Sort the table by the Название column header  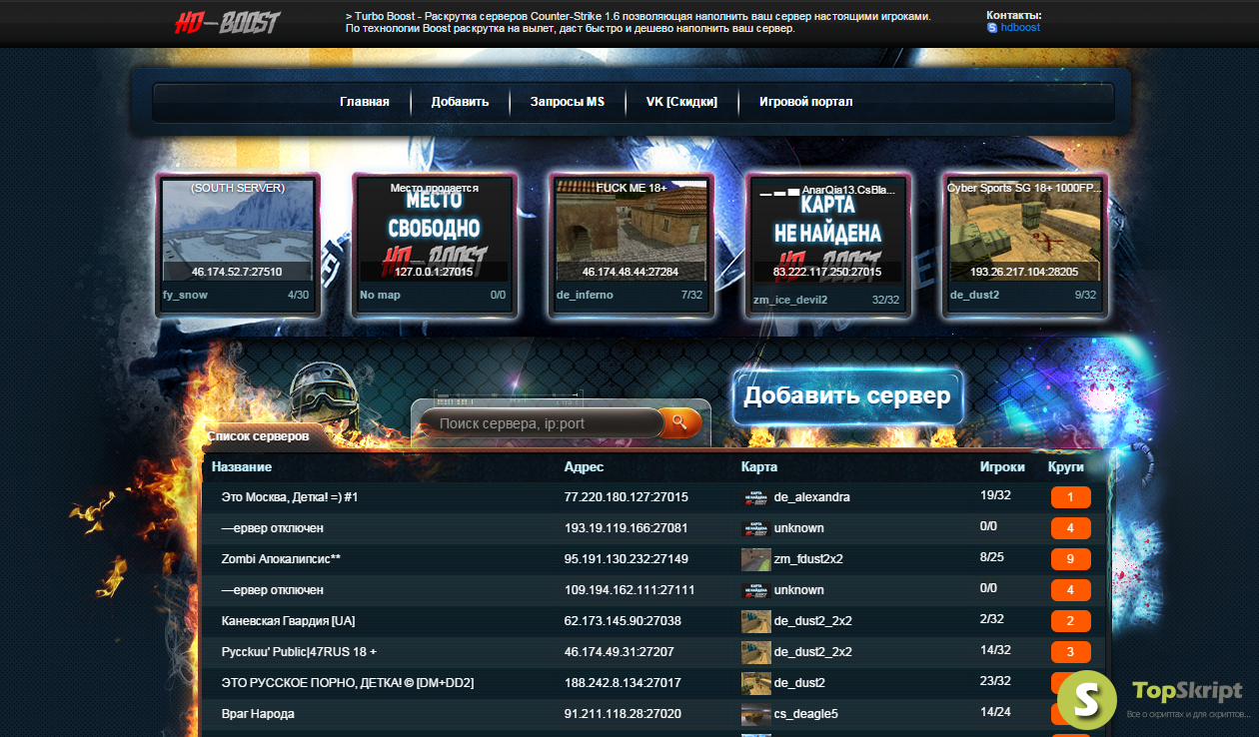pyautogui.click(x=242, y=466)
